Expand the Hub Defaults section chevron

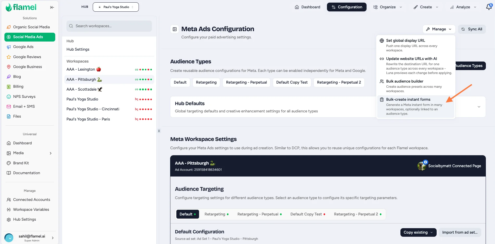(x=479, y=107)
